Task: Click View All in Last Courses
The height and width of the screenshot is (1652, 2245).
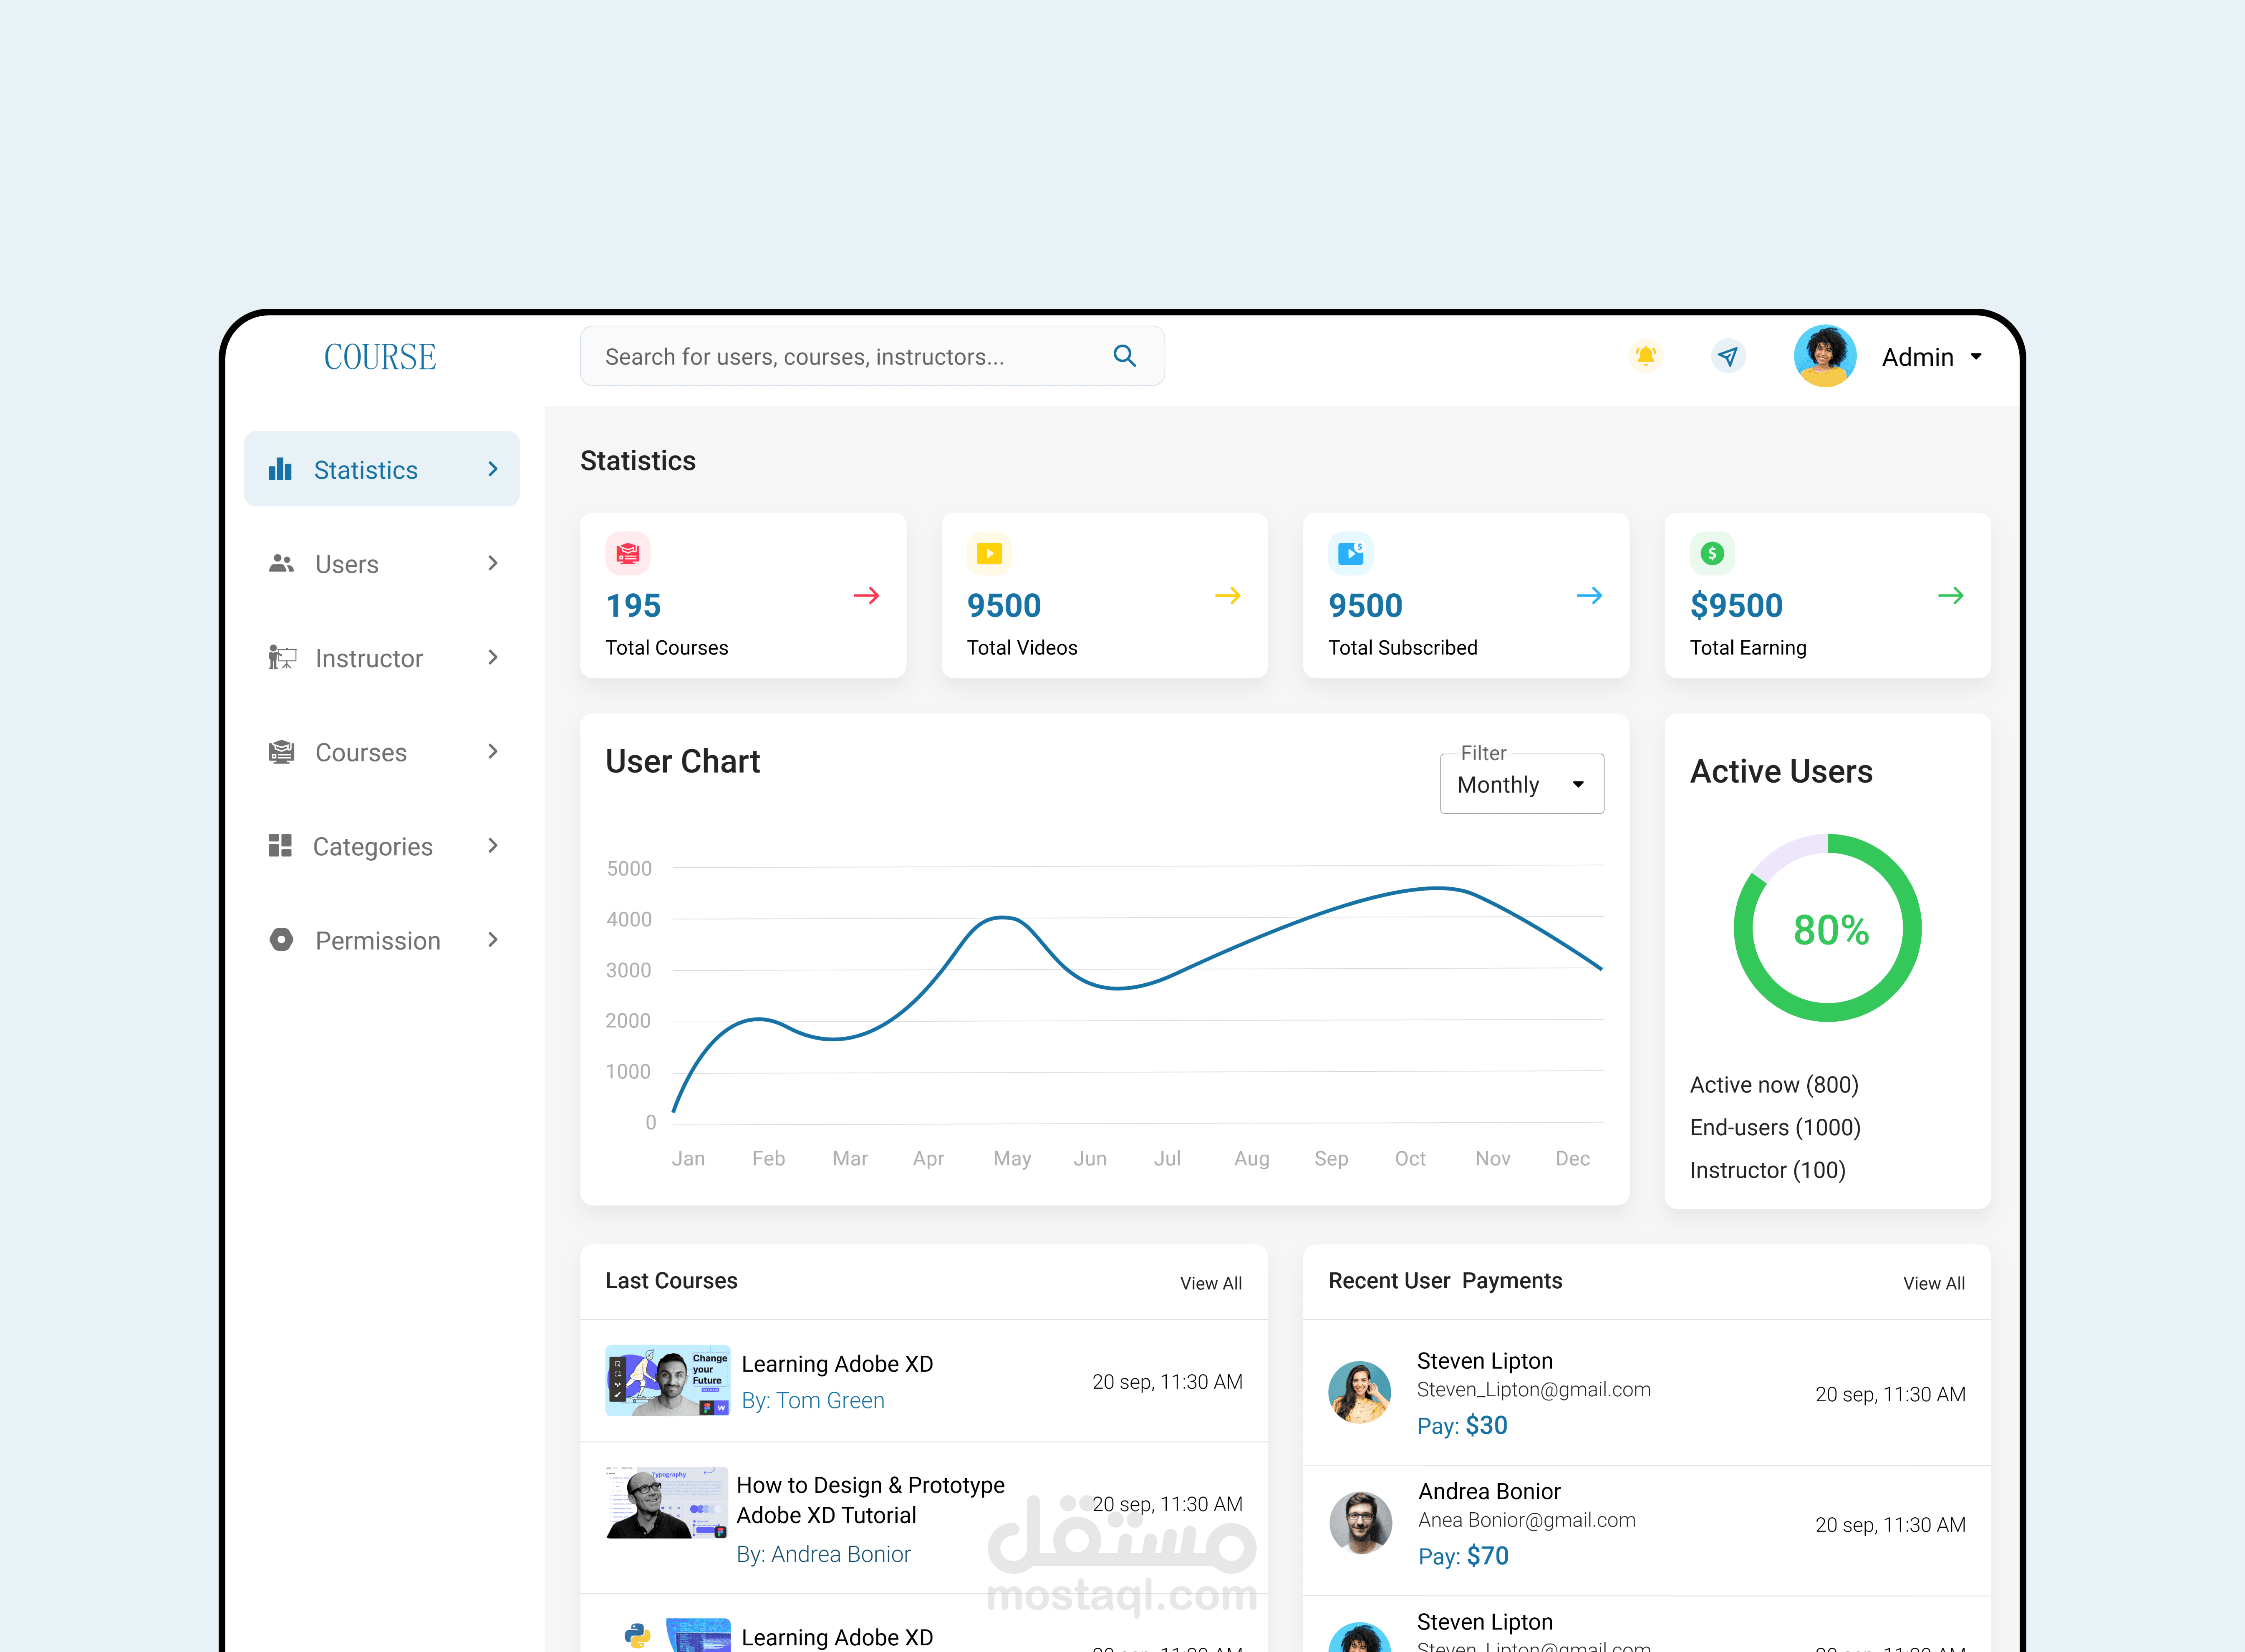Action: point(1210,1283)
